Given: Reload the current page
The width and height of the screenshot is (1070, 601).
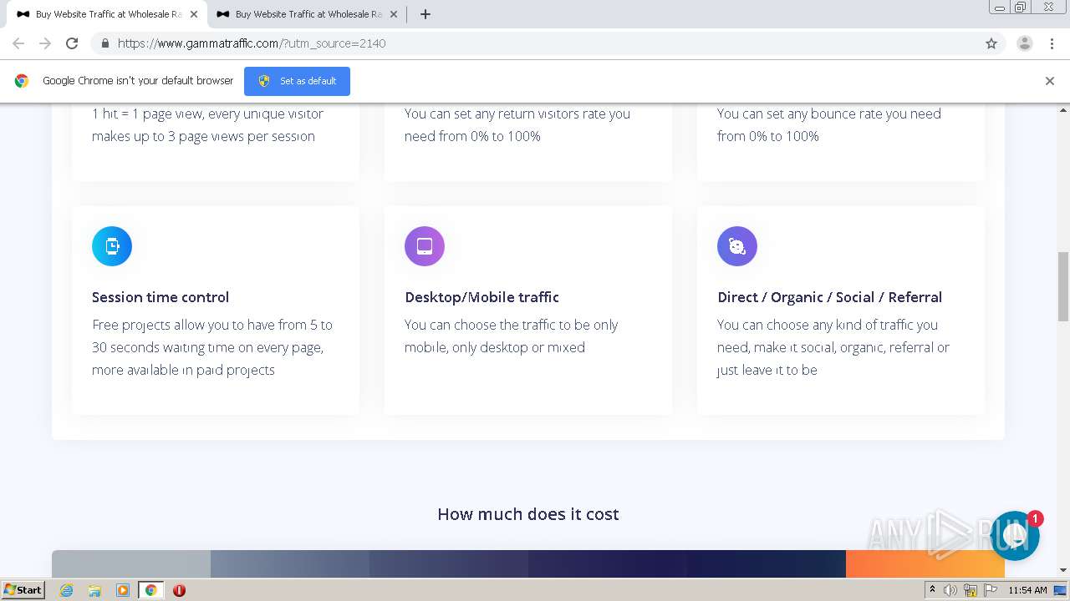Looking at the screenshot, I should [x=72, y=43].
